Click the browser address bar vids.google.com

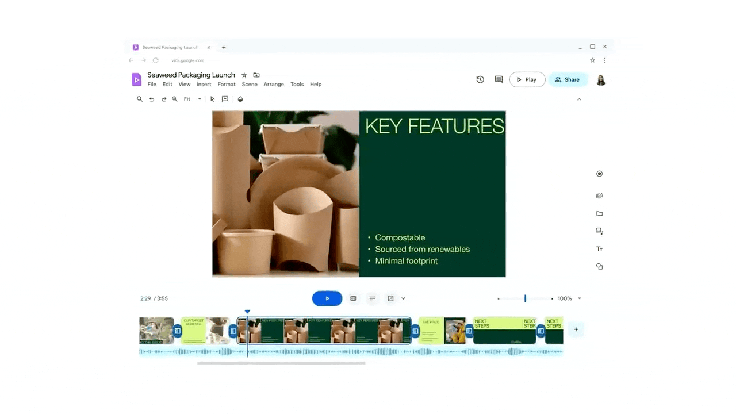click(187, 60)
